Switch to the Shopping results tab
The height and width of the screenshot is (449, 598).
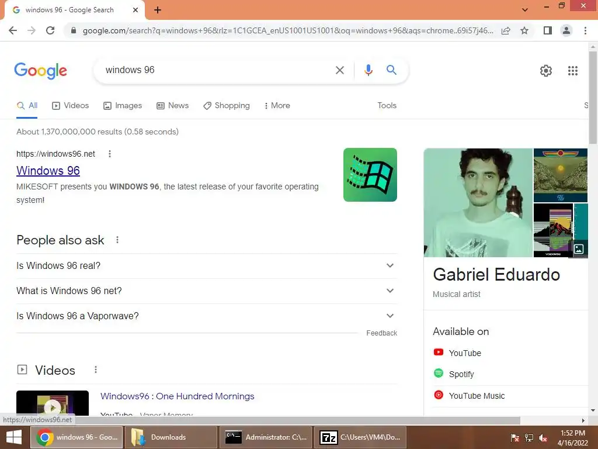click(227, 106)
